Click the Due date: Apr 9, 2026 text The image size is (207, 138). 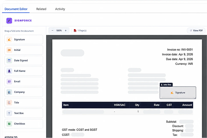pyautogui.click(x=180, y=59)
